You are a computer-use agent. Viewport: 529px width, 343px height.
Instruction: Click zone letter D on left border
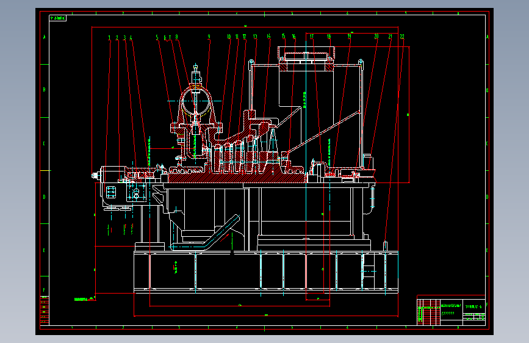click(x=44, y=197)
